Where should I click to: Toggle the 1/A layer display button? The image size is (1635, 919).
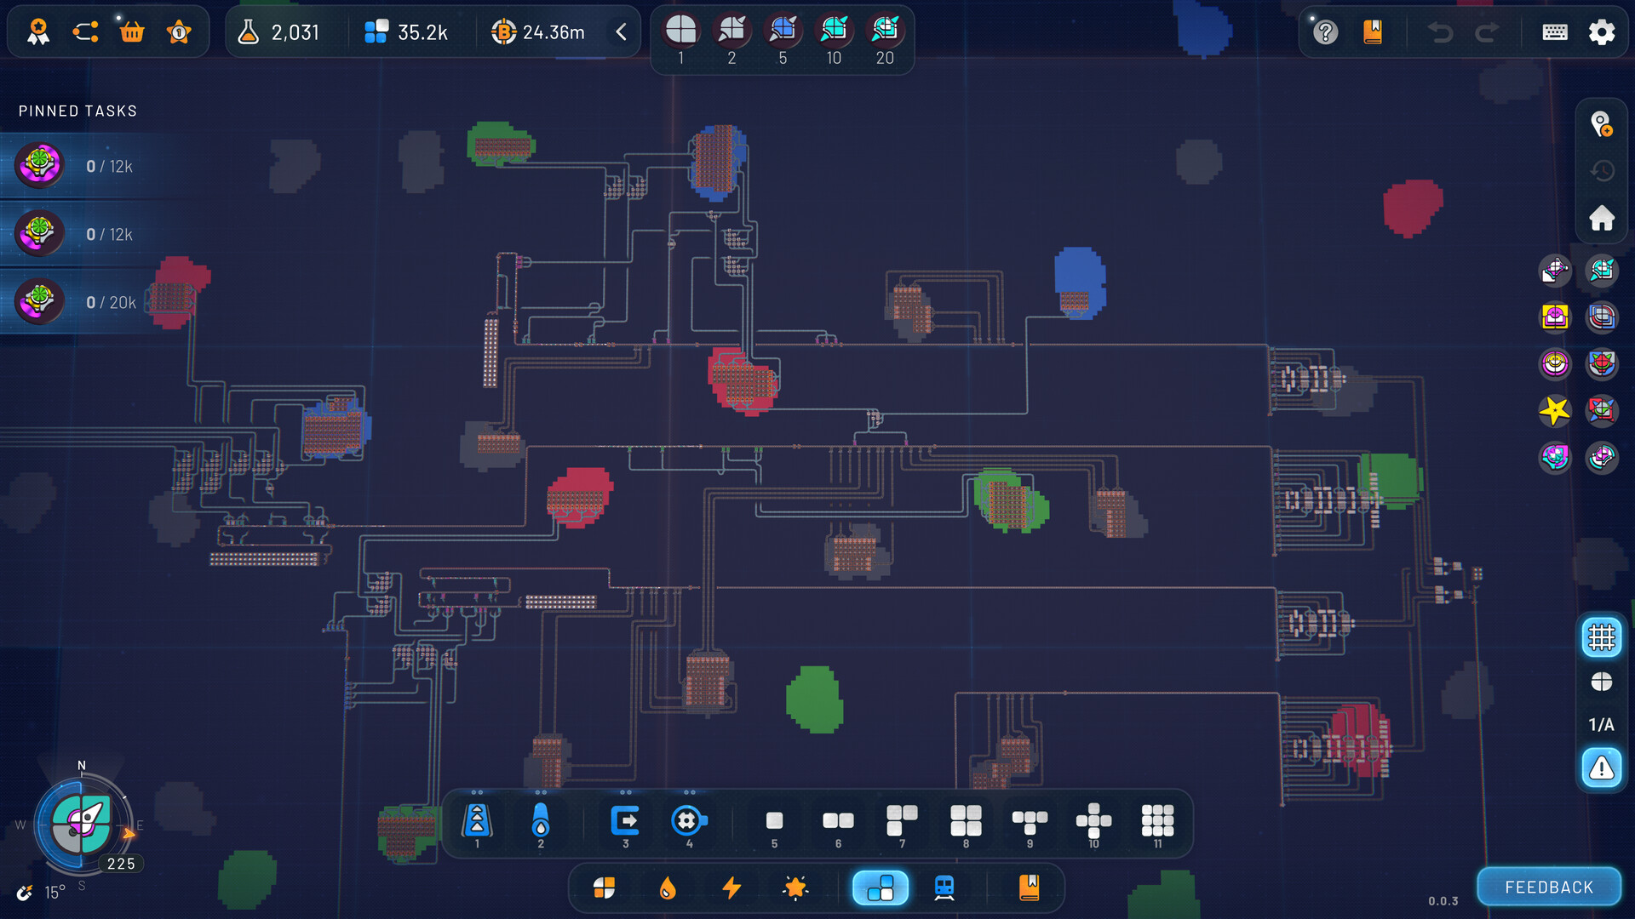point(1601,724)
